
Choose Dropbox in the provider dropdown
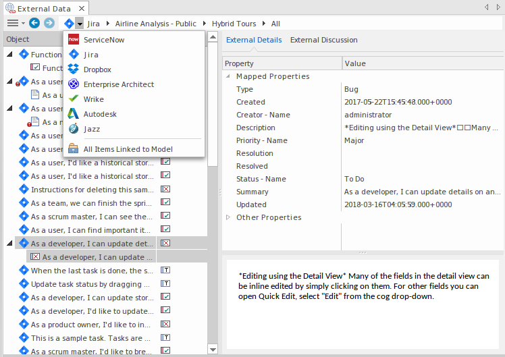pyautogui.click(x=97, y=70)
